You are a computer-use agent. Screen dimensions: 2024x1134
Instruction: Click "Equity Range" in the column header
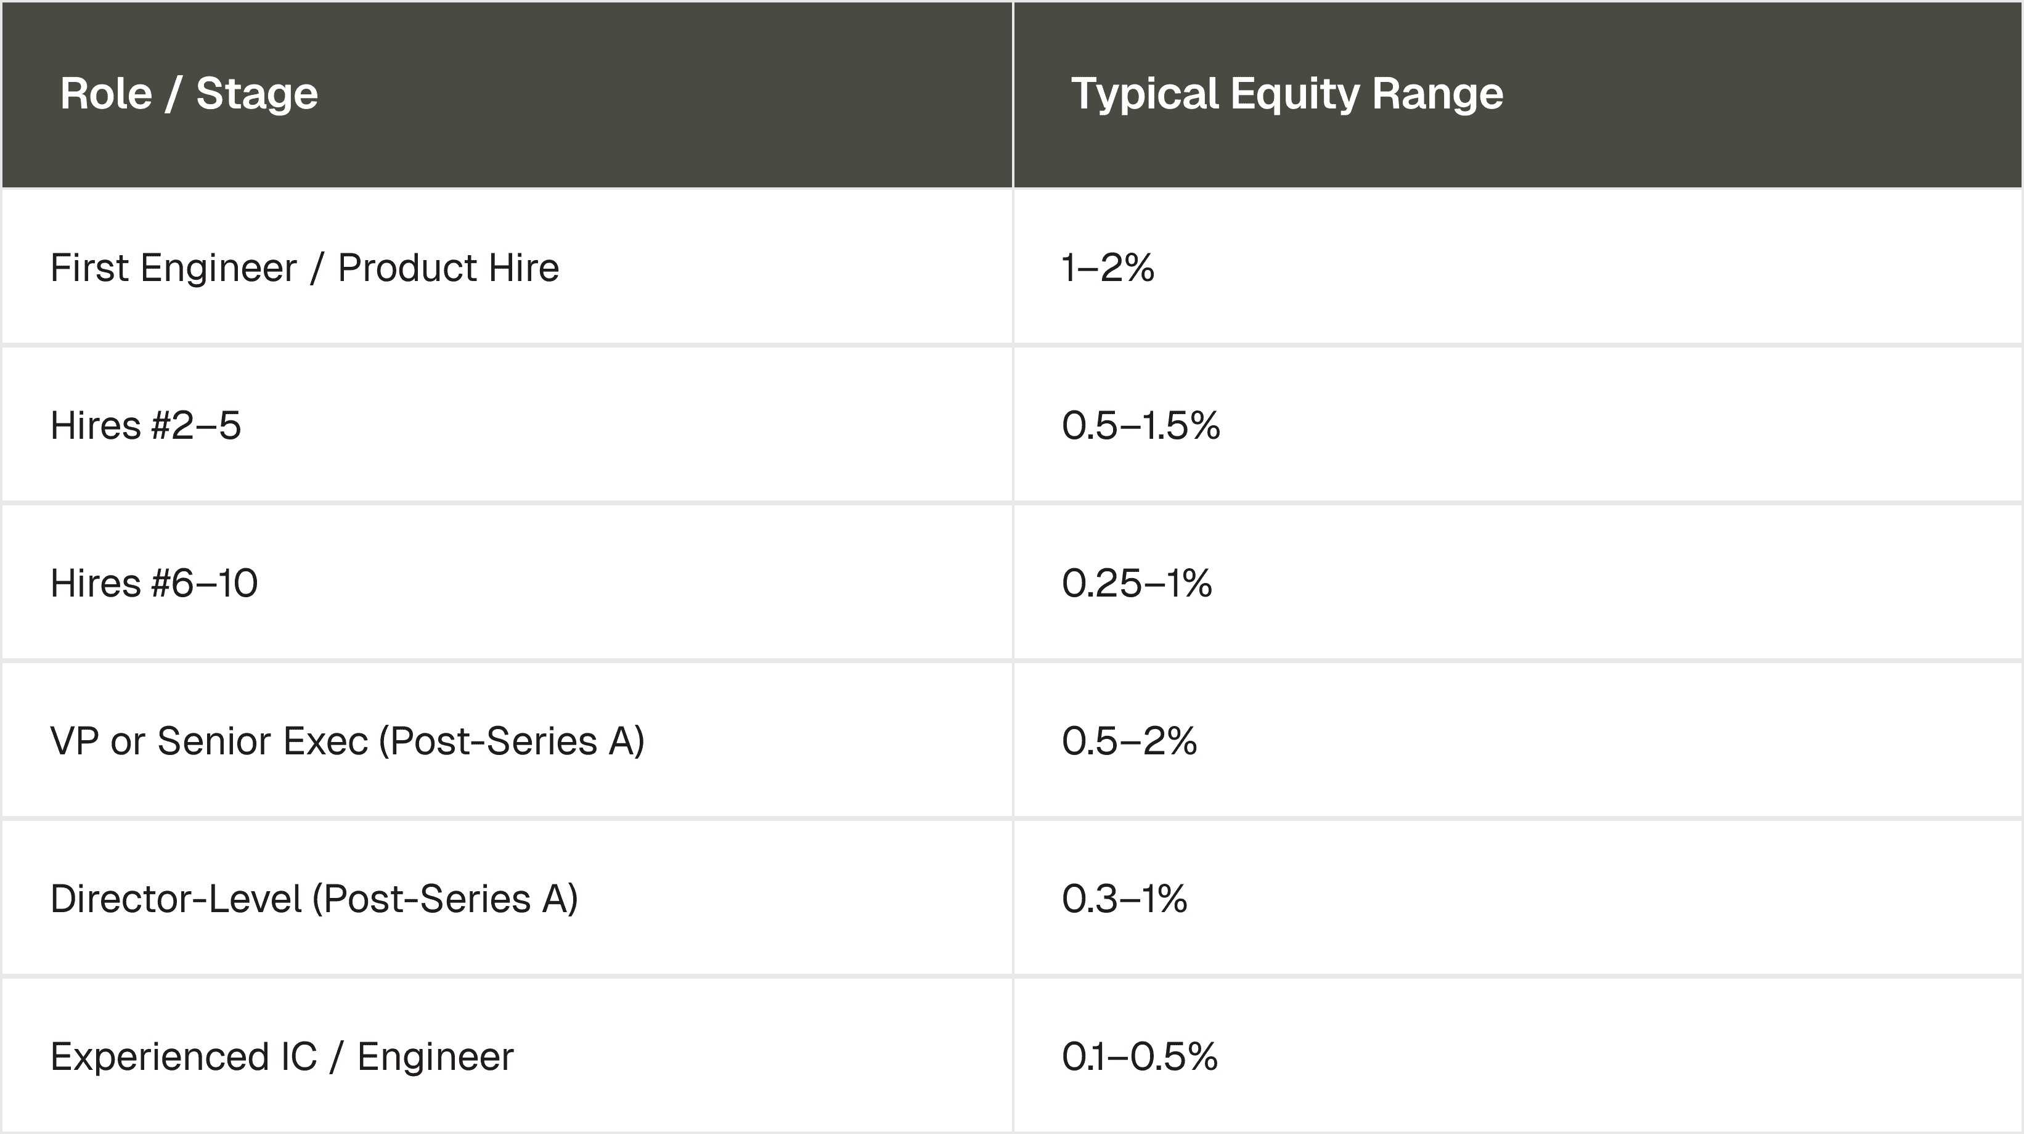[x=1366, y=94]
